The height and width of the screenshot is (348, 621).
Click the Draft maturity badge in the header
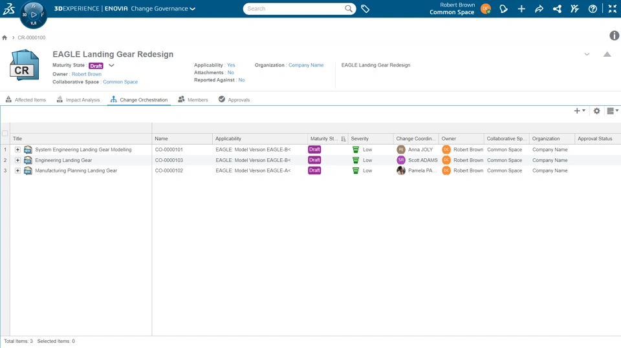96,66
